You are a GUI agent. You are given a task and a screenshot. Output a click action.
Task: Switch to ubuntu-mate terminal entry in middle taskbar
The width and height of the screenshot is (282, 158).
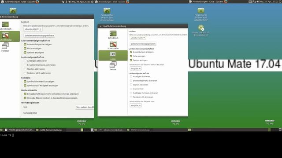tap(112, 130)
